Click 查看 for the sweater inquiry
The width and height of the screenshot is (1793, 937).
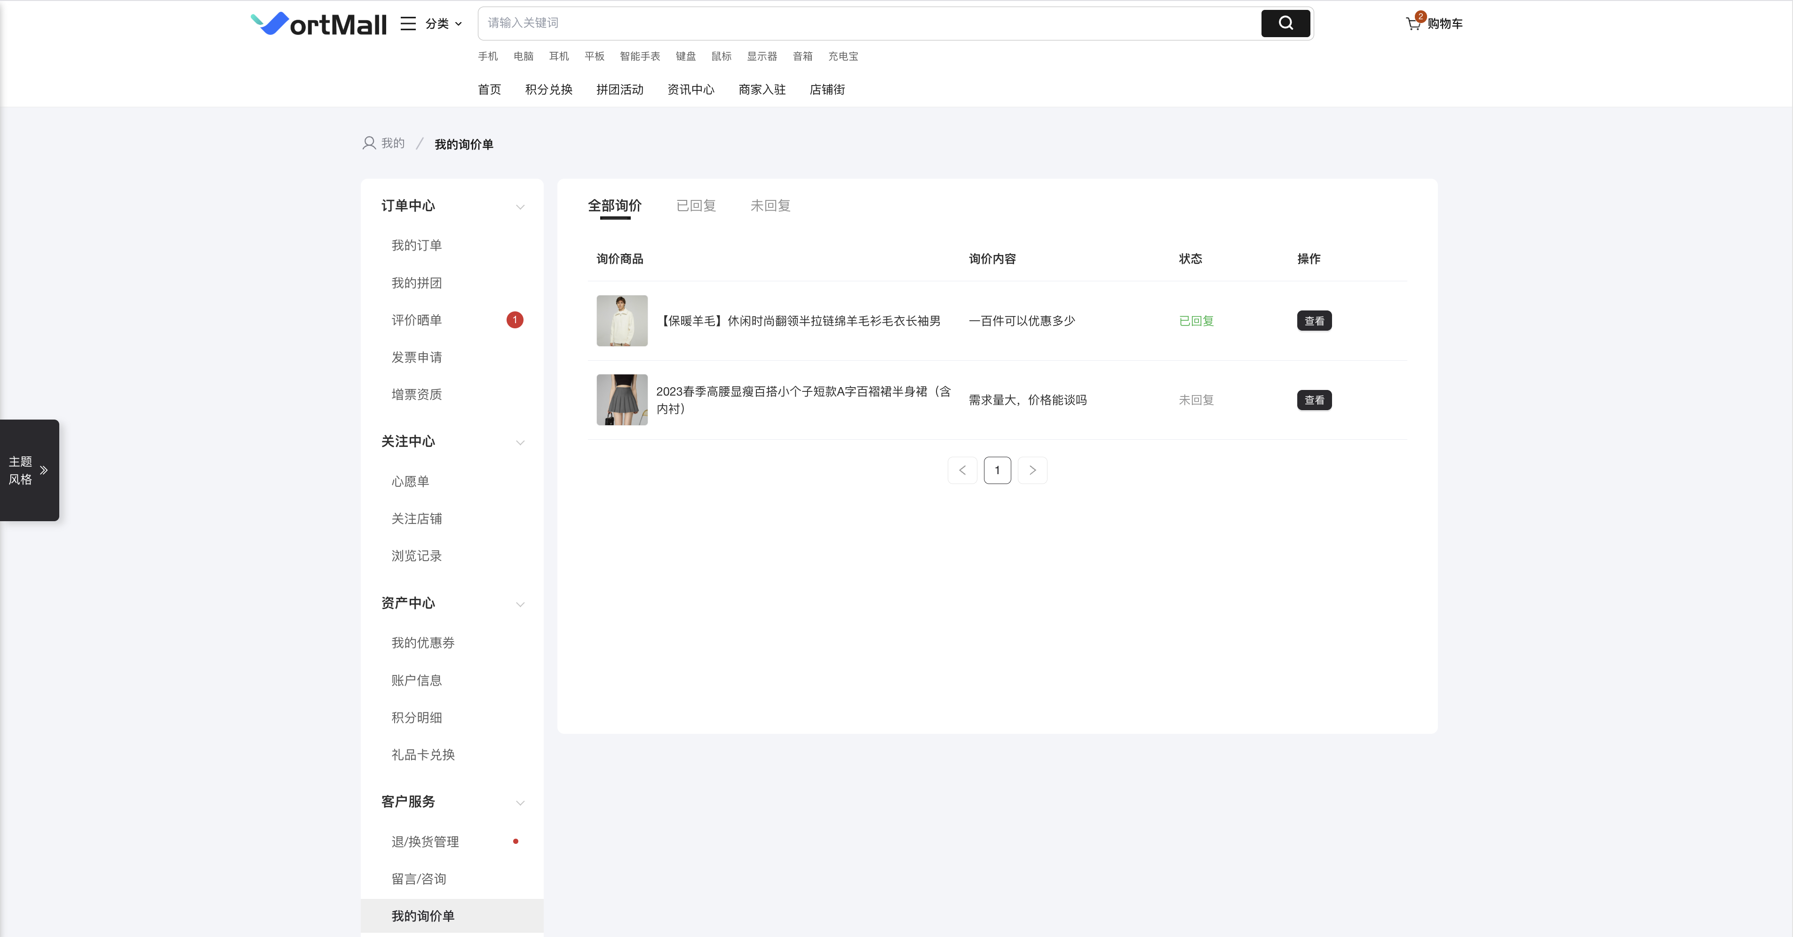pos(1314,321)
